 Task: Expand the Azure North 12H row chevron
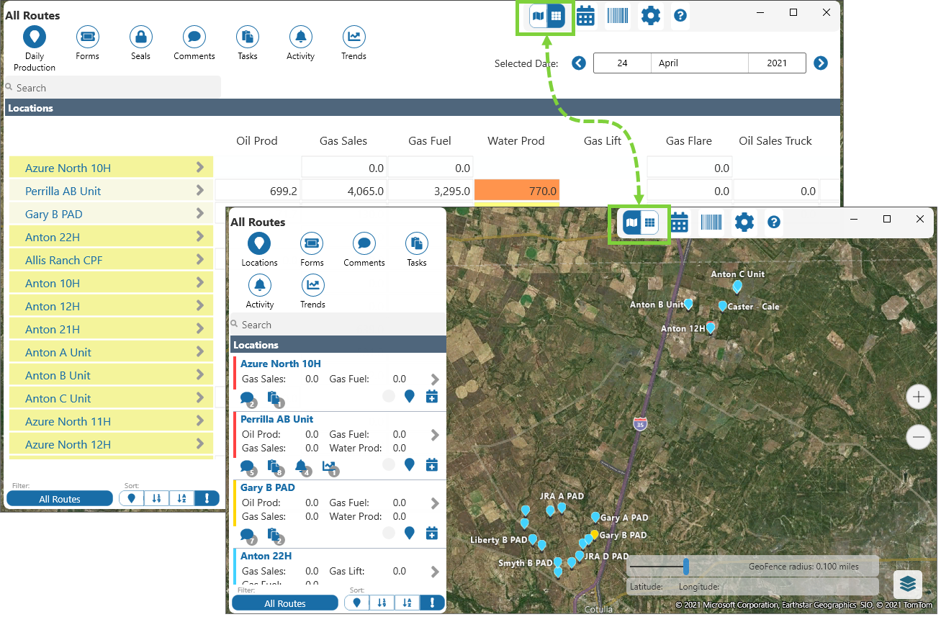pos(199,444)
